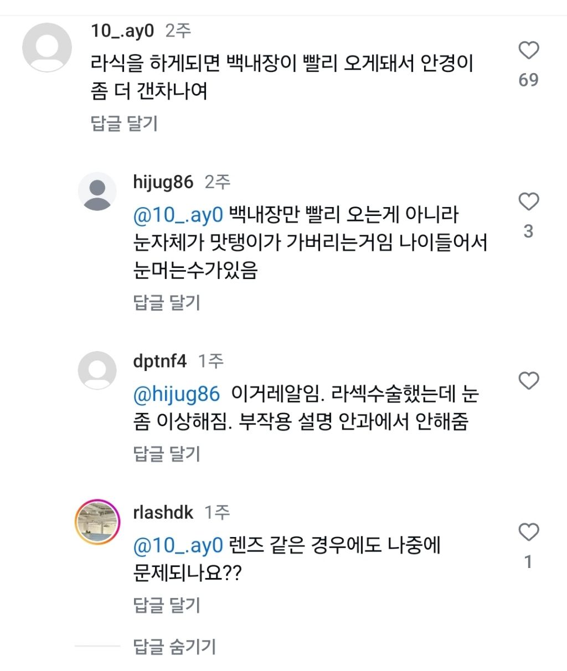
Task: Tap 답글 달기 under dptnf4's reply
Action: (167, 454)
